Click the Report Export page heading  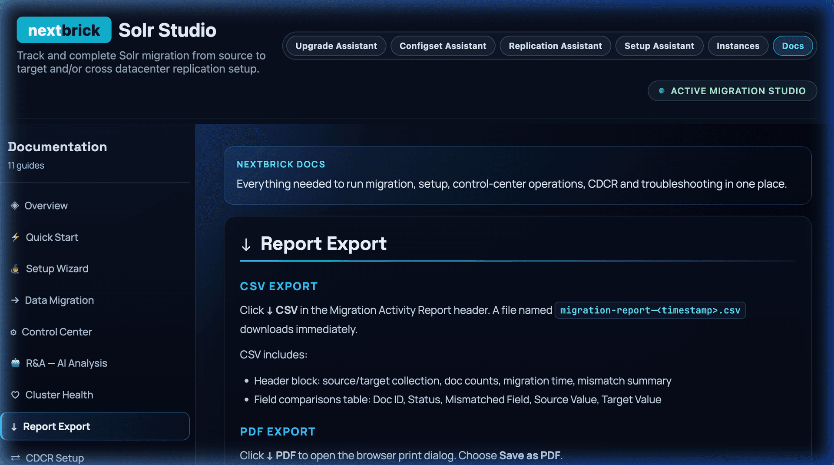323,244
